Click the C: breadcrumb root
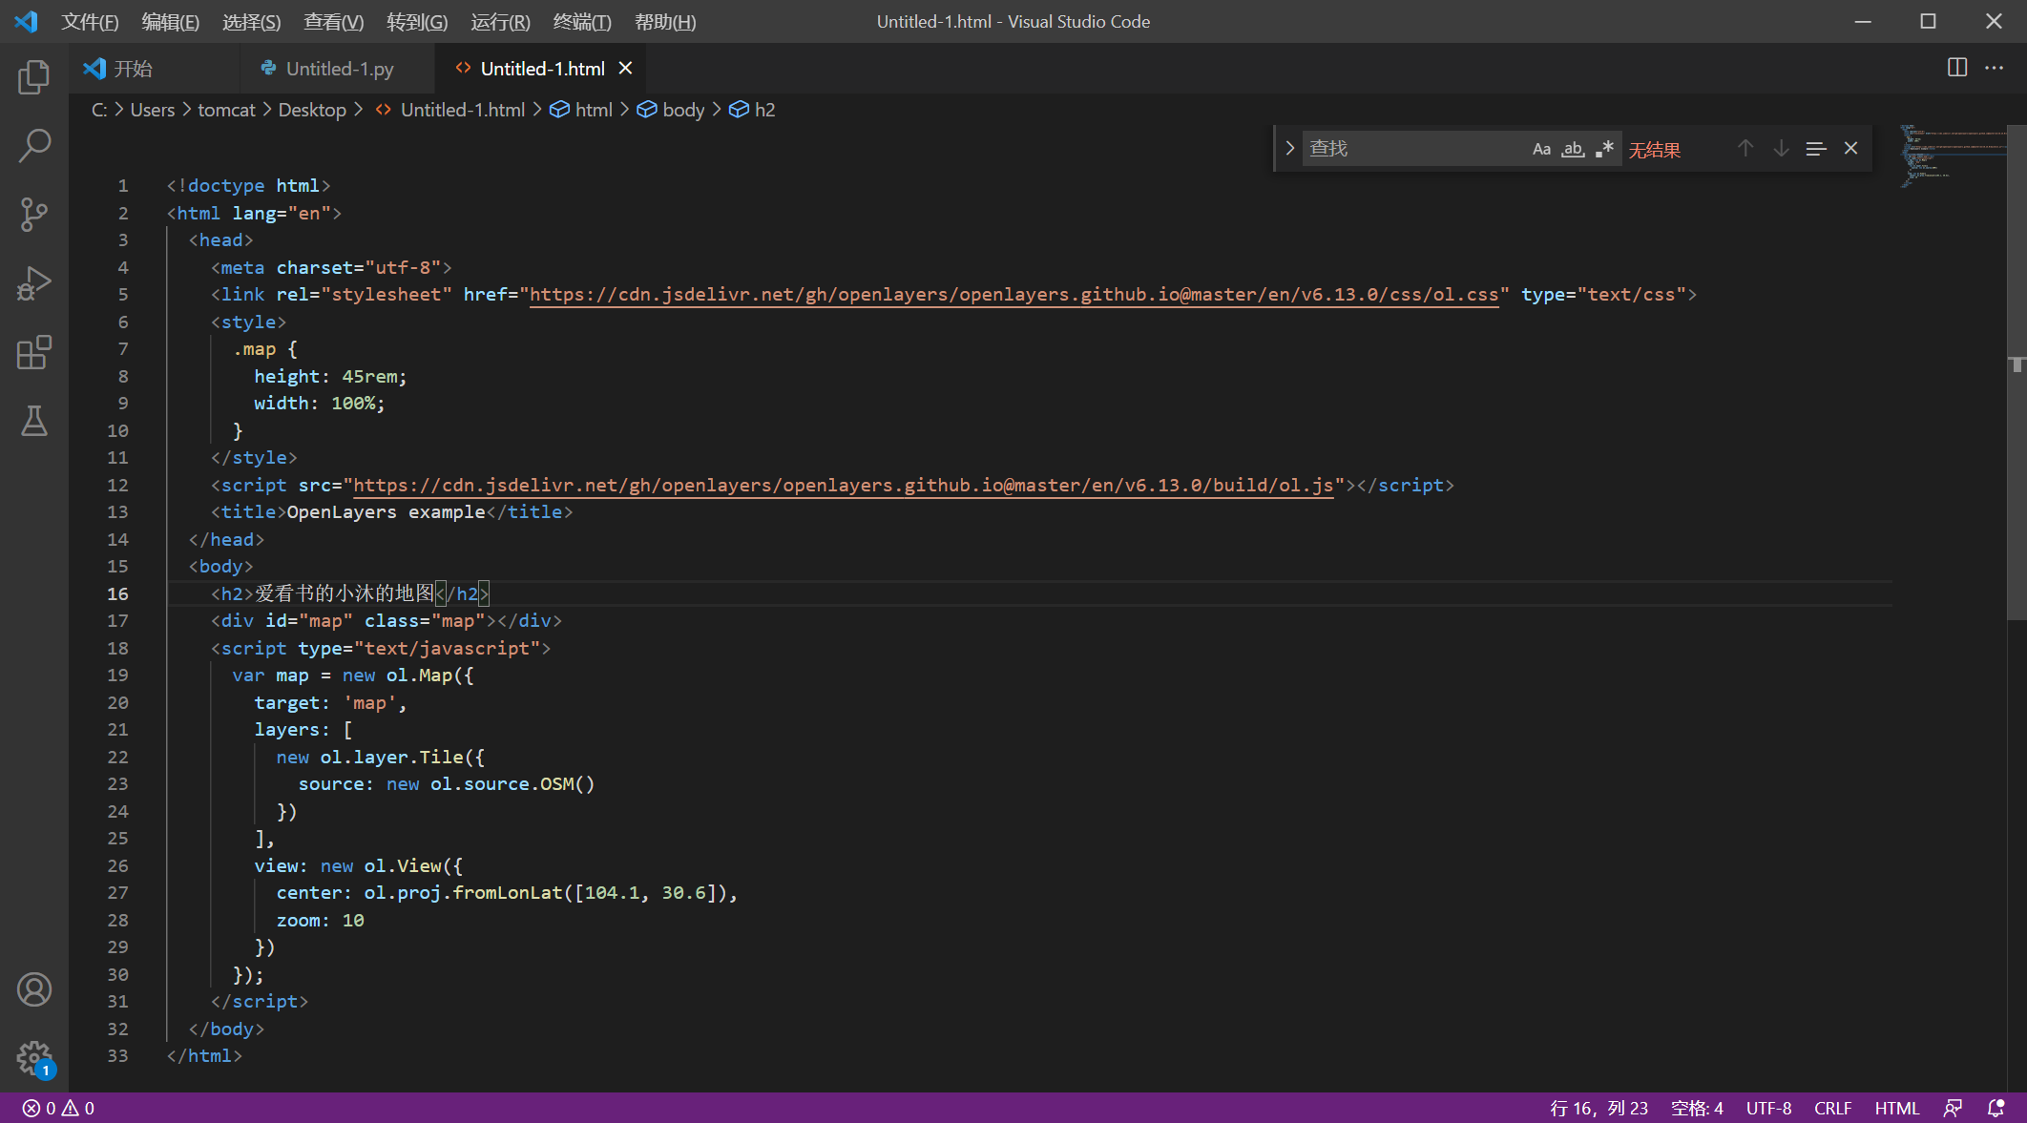Image resolution: width=2027 pixels, height=1123 pixels. (98, 110)
